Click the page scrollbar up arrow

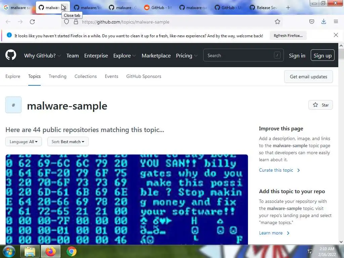pos(341,46)
